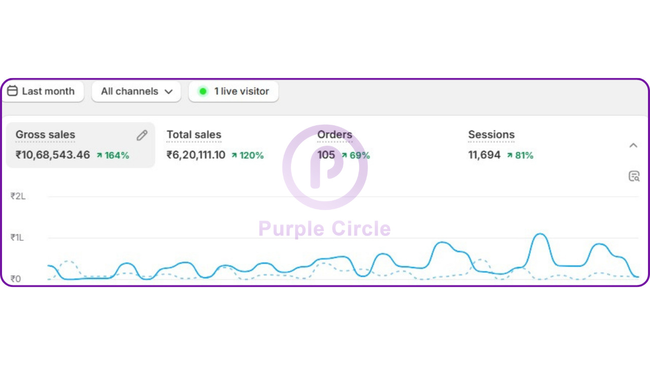Show the Sessions metric chart
The width and height of the screenshot is (650, 365).
coord(491,135)
